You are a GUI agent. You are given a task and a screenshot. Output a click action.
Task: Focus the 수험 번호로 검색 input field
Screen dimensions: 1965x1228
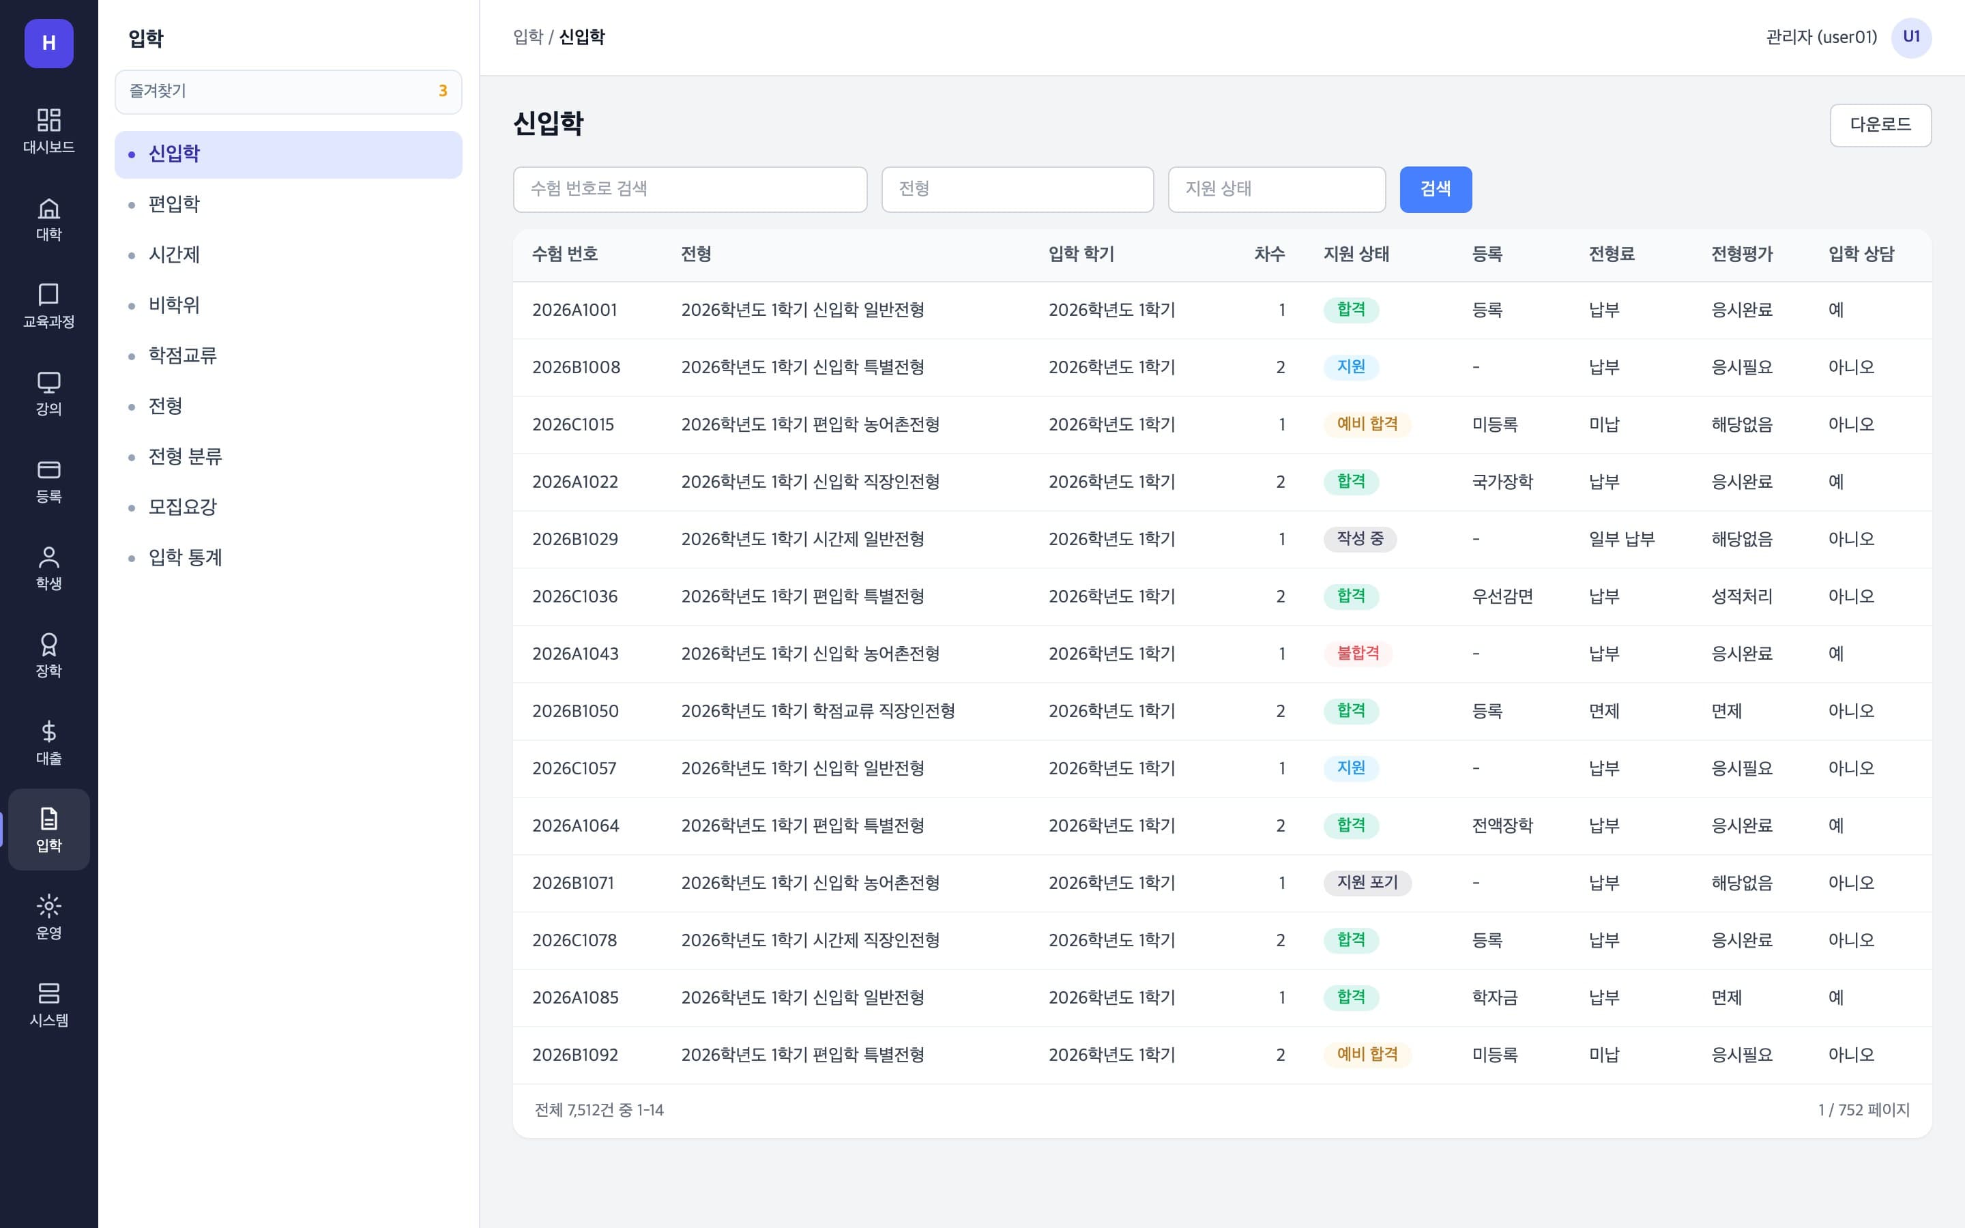[689, 189]
